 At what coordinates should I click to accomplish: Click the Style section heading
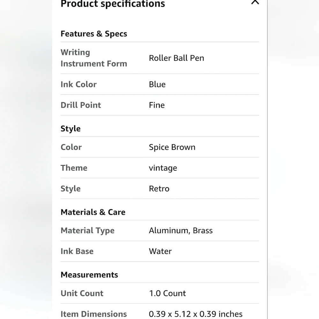pyautogui.click(x=70, y=129)
